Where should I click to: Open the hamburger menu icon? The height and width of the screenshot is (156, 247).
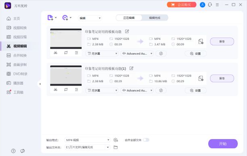click(x=217, y=5)
